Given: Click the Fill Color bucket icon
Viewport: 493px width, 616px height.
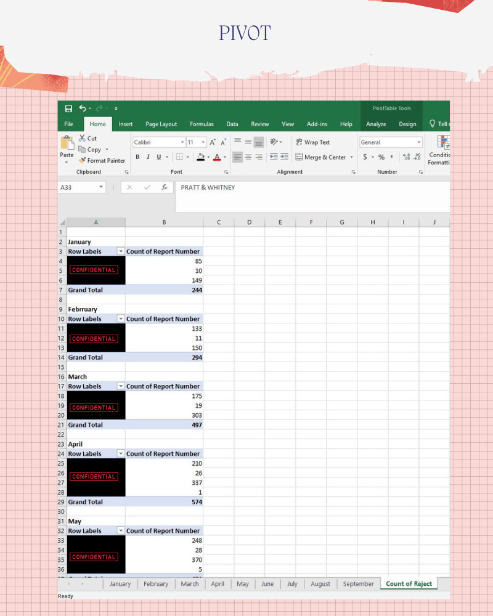Looking at the screenshot, I should [x=200, y=156].
